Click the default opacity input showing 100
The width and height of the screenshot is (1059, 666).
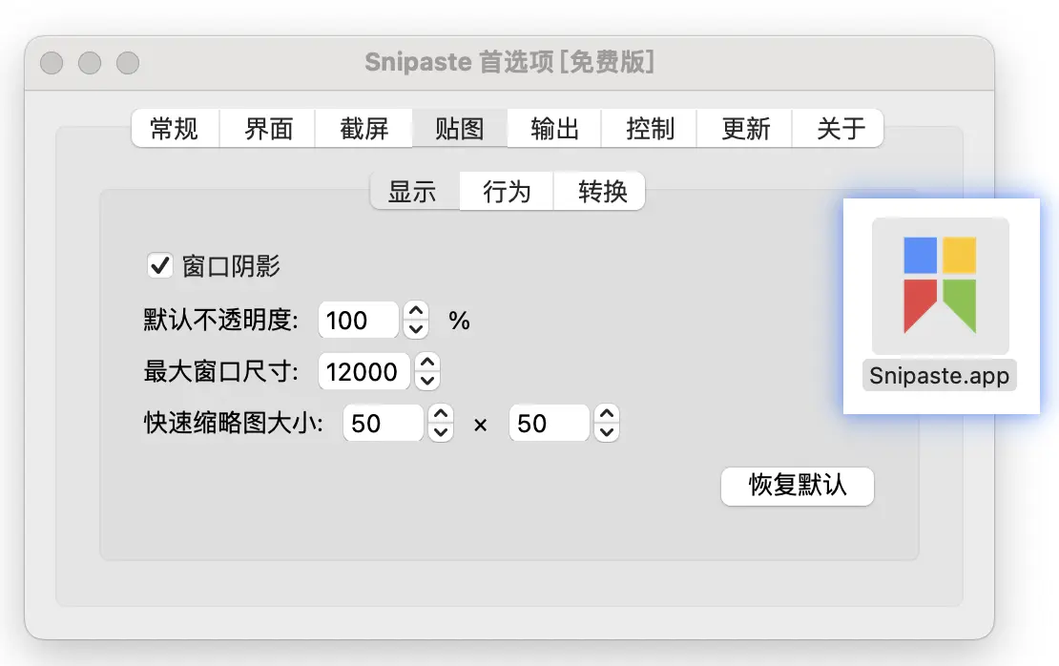click(x=358, y=321)
